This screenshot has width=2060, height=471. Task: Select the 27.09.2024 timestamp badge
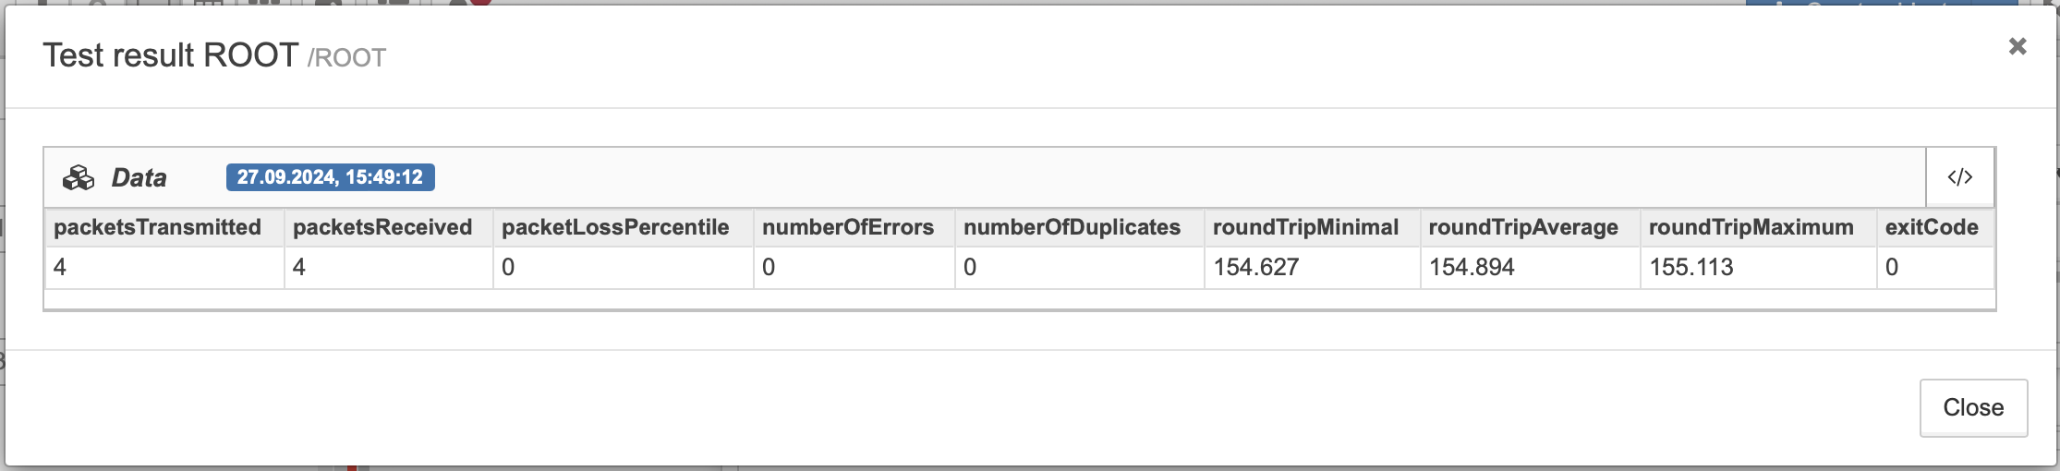[330, 177]
